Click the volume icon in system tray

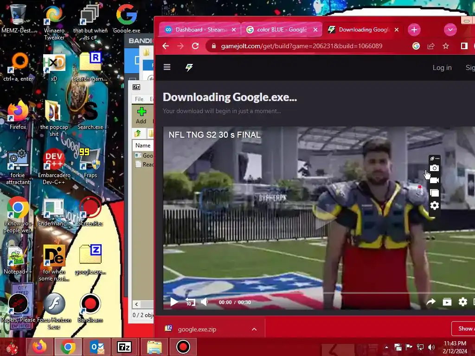coord(431,347)
